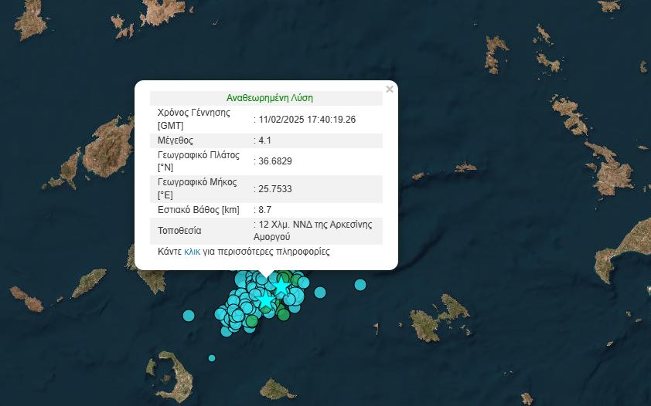Select the isolated cyan circle west of the cluster
This screenshot has height=406, width=651.
pos(189,315)
